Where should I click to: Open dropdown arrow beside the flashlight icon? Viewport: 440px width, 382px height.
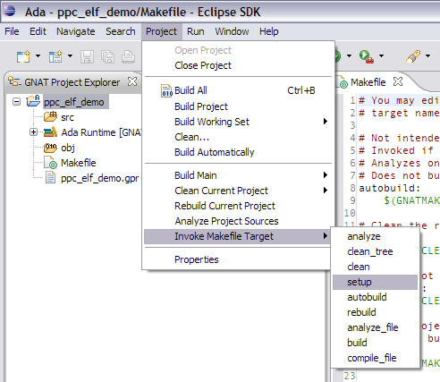[x=427, y=55]
